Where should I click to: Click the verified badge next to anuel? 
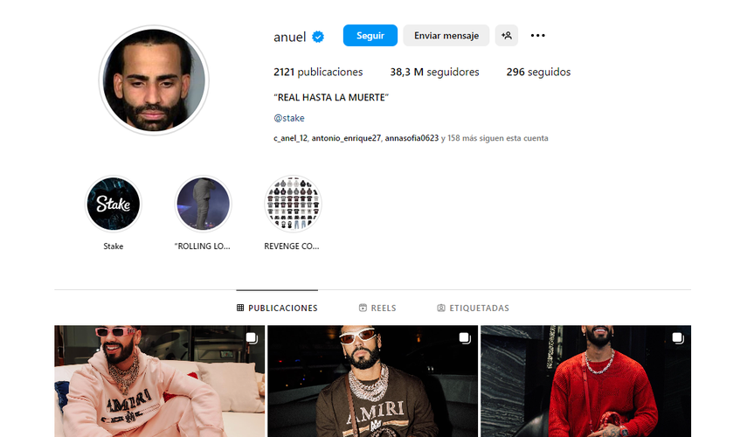coord(318,37)
